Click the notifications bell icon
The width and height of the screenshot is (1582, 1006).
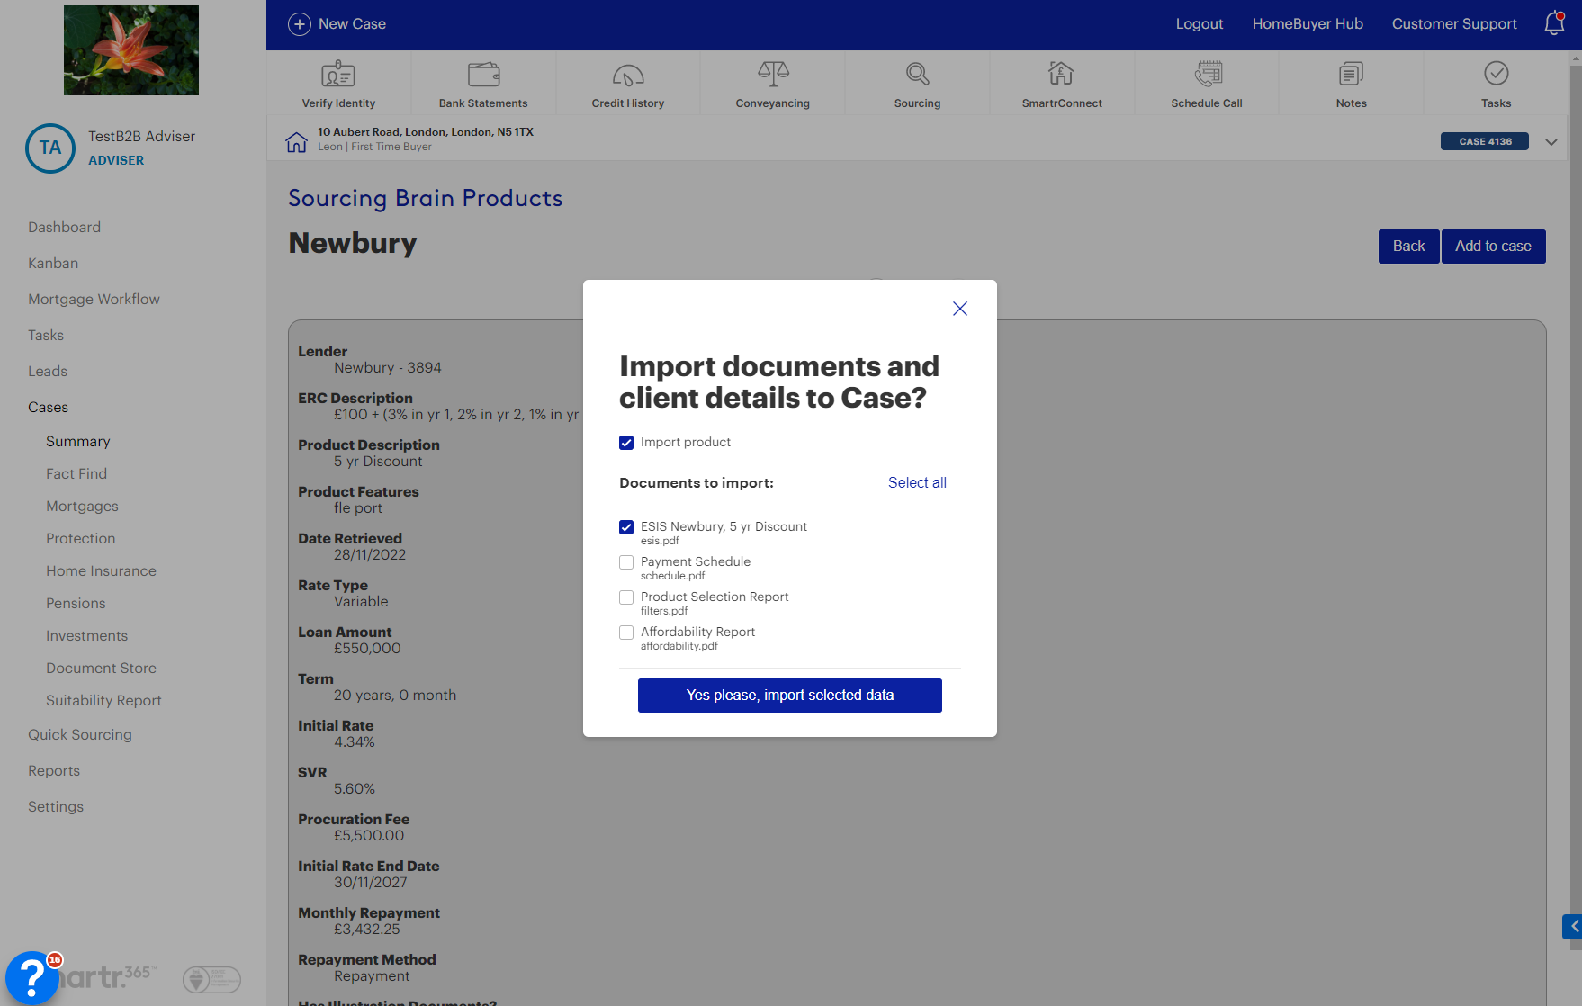(1554, 23)
